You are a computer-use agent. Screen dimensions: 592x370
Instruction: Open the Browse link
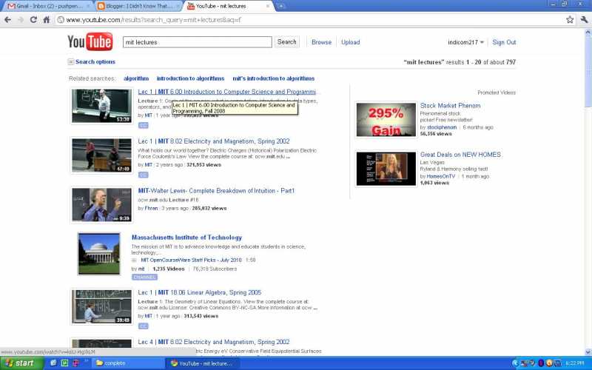[x=321, y=42]
